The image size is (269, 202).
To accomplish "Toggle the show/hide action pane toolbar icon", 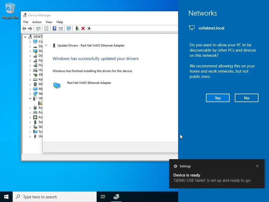I will click(x=61, y=28).
